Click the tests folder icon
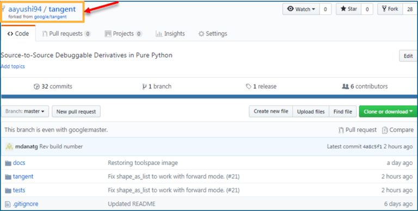 point(8,190)
